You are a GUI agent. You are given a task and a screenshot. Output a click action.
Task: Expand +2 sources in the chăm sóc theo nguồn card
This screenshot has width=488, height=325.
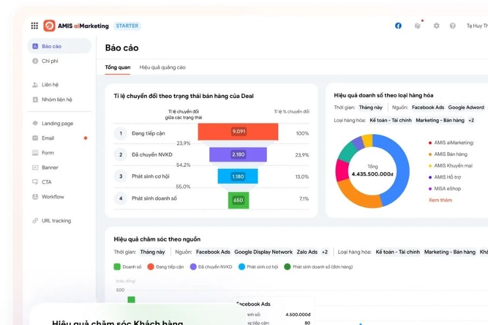(x=325, y=252)
